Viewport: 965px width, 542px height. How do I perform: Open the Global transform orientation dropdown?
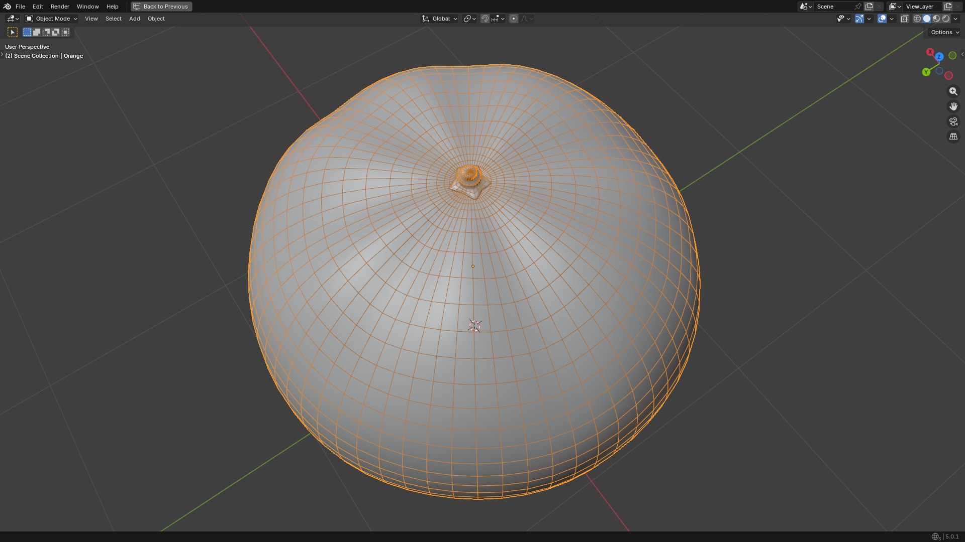tap(440, 19)
